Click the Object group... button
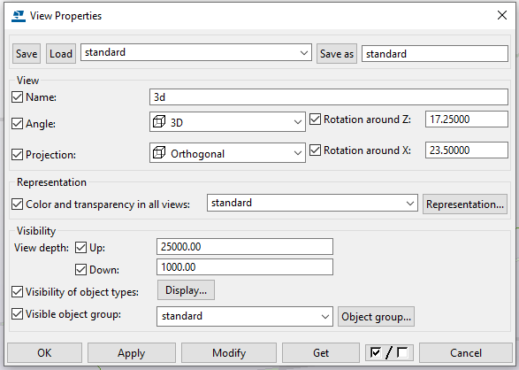Image resolution: width=519 pixels, height=370 pixels. 376,317
